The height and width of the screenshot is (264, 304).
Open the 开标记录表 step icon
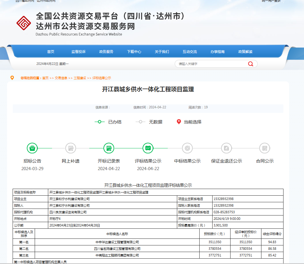pos(109,148)
